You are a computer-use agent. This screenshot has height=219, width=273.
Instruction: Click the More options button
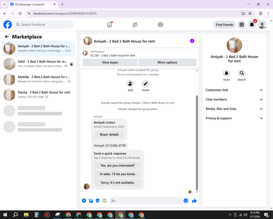167,62
